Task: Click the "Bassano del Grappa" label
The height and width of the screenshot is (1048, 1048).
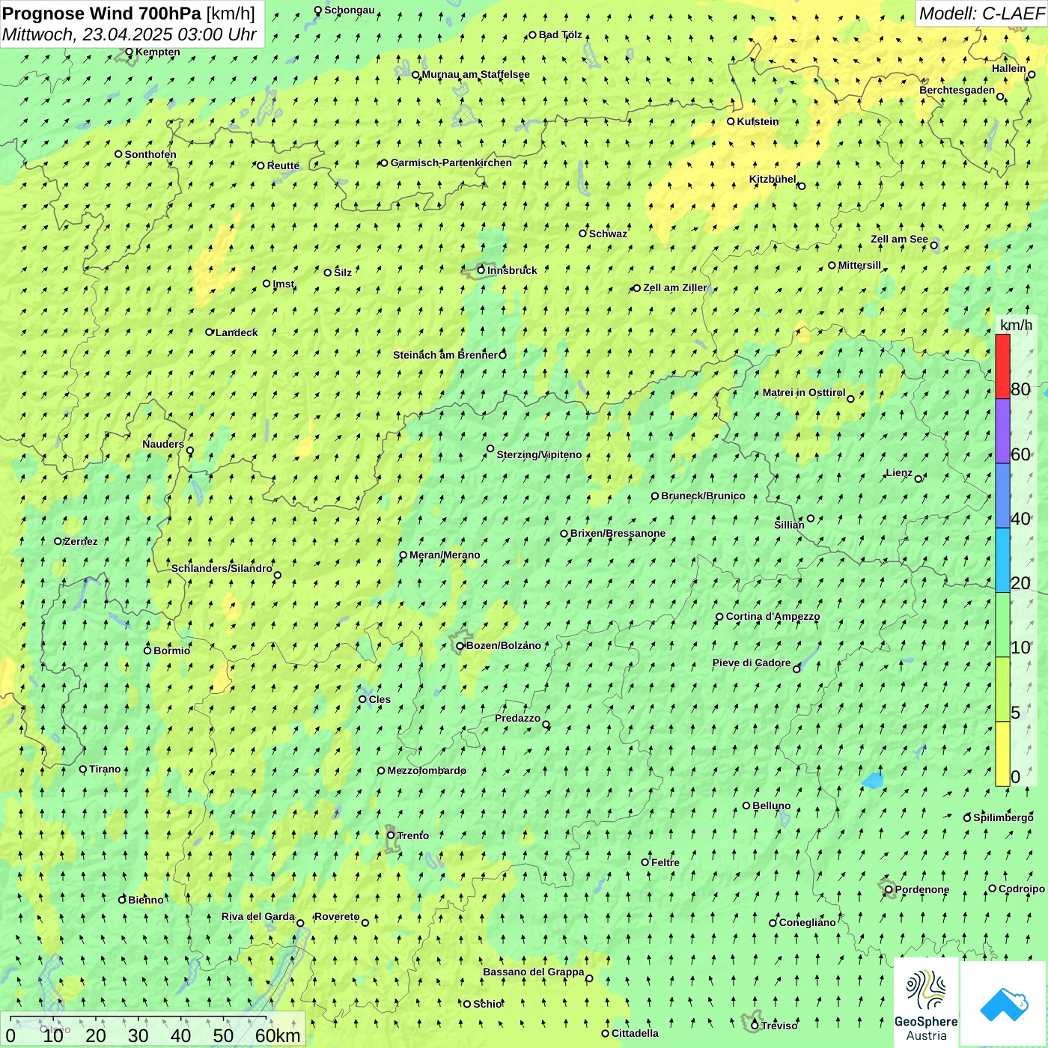Action: (x=534, y=972)
